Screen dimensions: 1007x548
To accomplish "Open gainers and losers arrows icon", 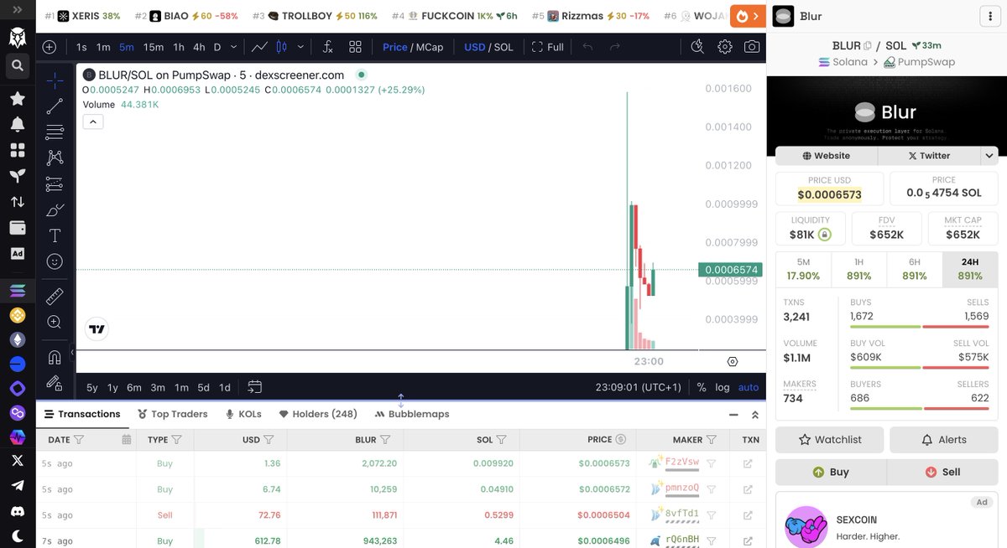I will [17, 202].
